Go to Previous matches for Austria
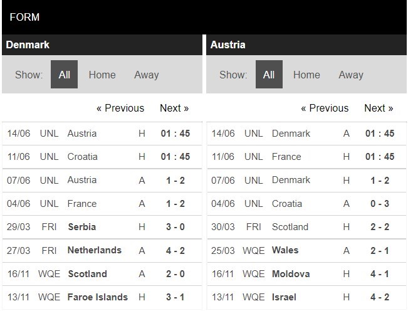The height and width of the screenshot is (311, 408). [x=325, y=108]
